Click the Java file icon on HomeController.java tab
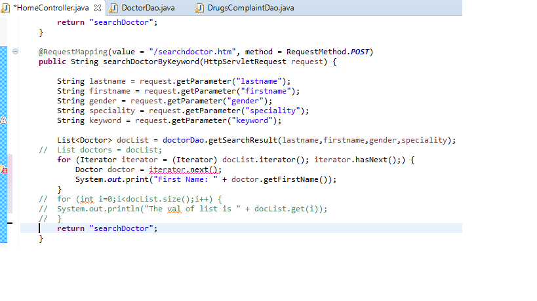The height and width of the screenshot is (301, 537). (x=6, y=8)
